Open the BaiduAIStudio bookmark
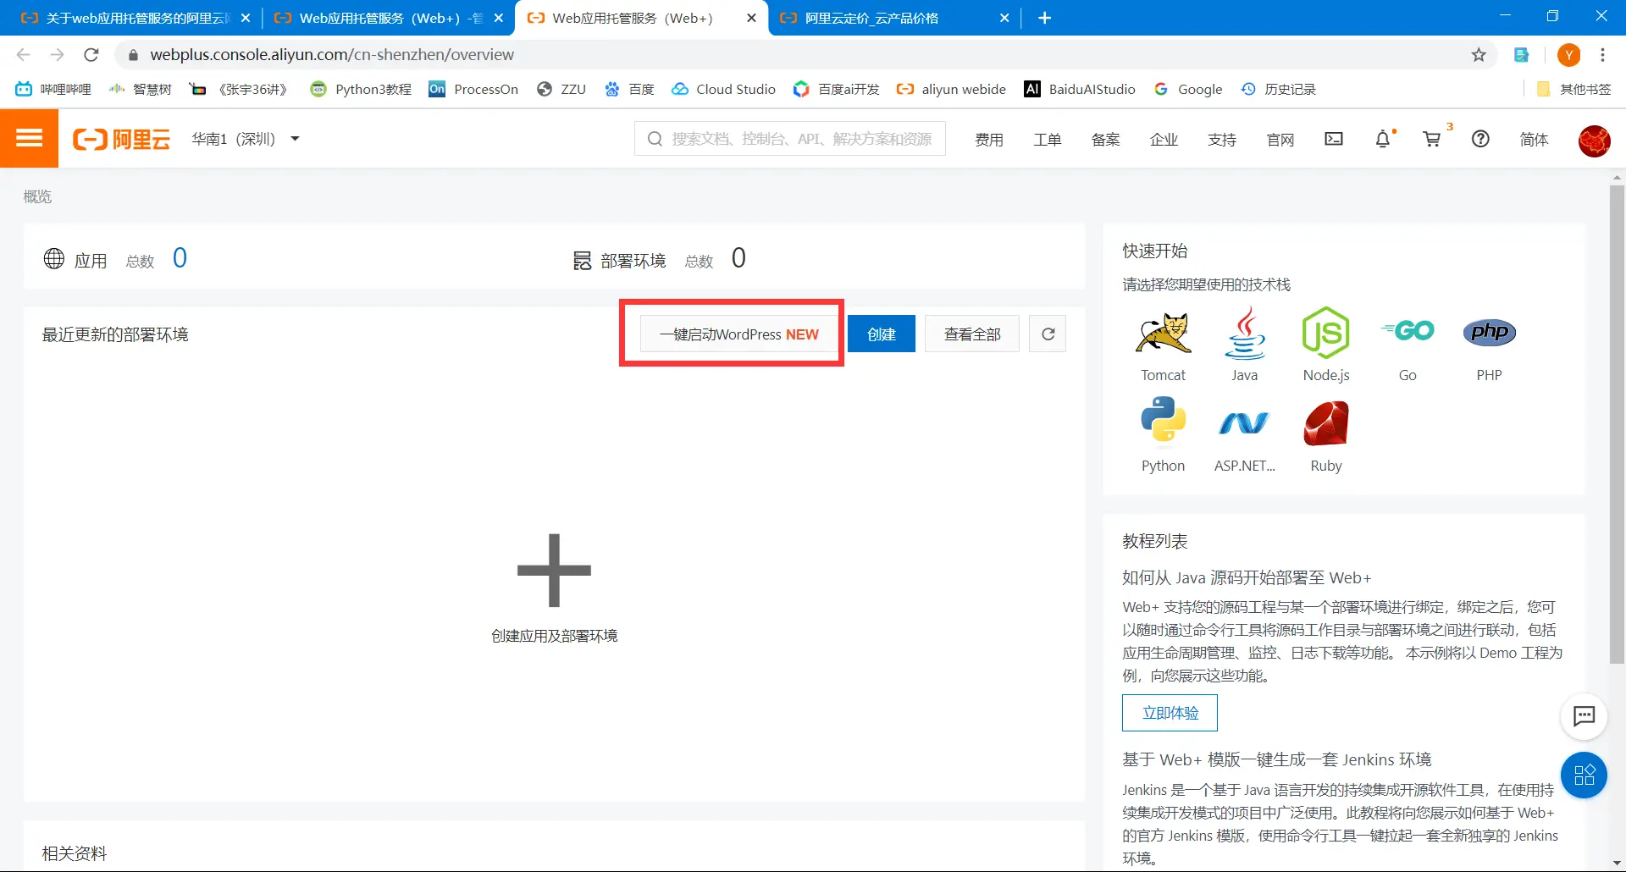The height and width of the screenshot is (872, 1626). coord(1080,89)
